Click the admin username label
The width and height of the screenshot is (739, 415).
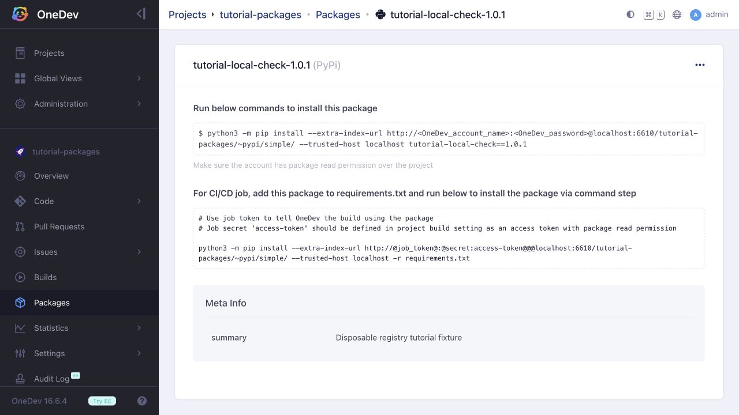[x=717, y=14]
